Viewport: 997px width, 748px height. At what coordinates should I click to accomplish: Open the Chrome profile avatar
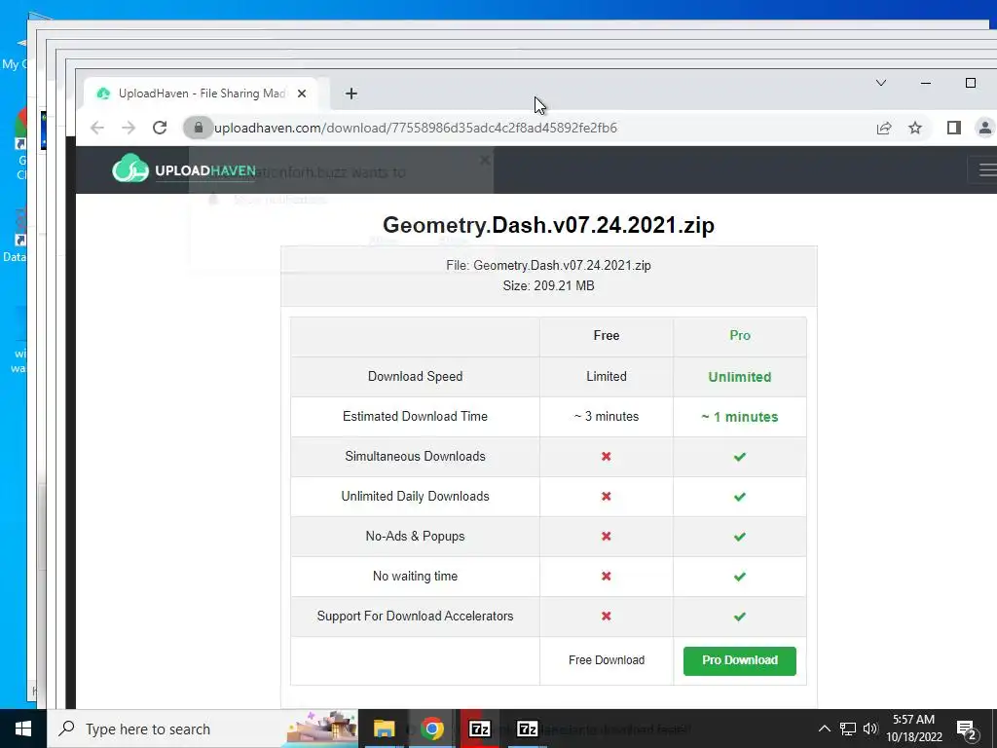pos(985,128)
